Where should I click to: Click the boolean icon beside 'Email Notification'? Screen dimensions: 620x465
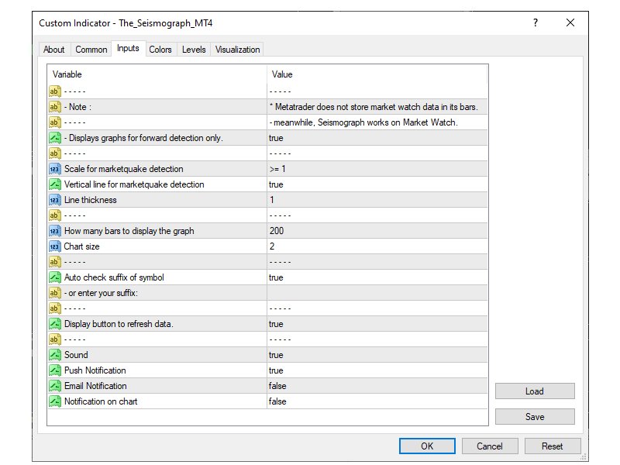[x=54, y=386]
